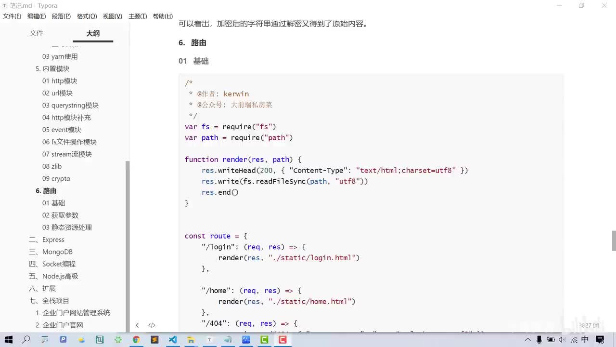Open the Windows Start menu

pos(9,339)
